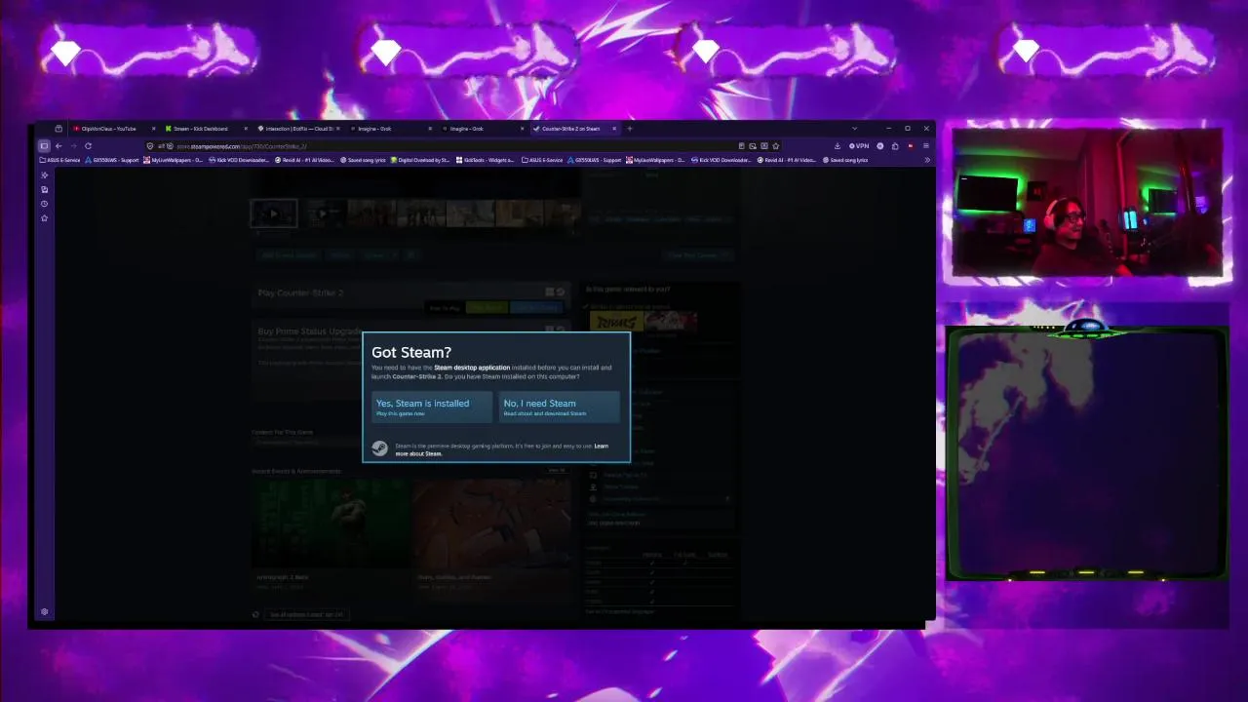Open Digital Download by St... bookmark
The height and width of the screenshot is (702, 1248).
420,160
